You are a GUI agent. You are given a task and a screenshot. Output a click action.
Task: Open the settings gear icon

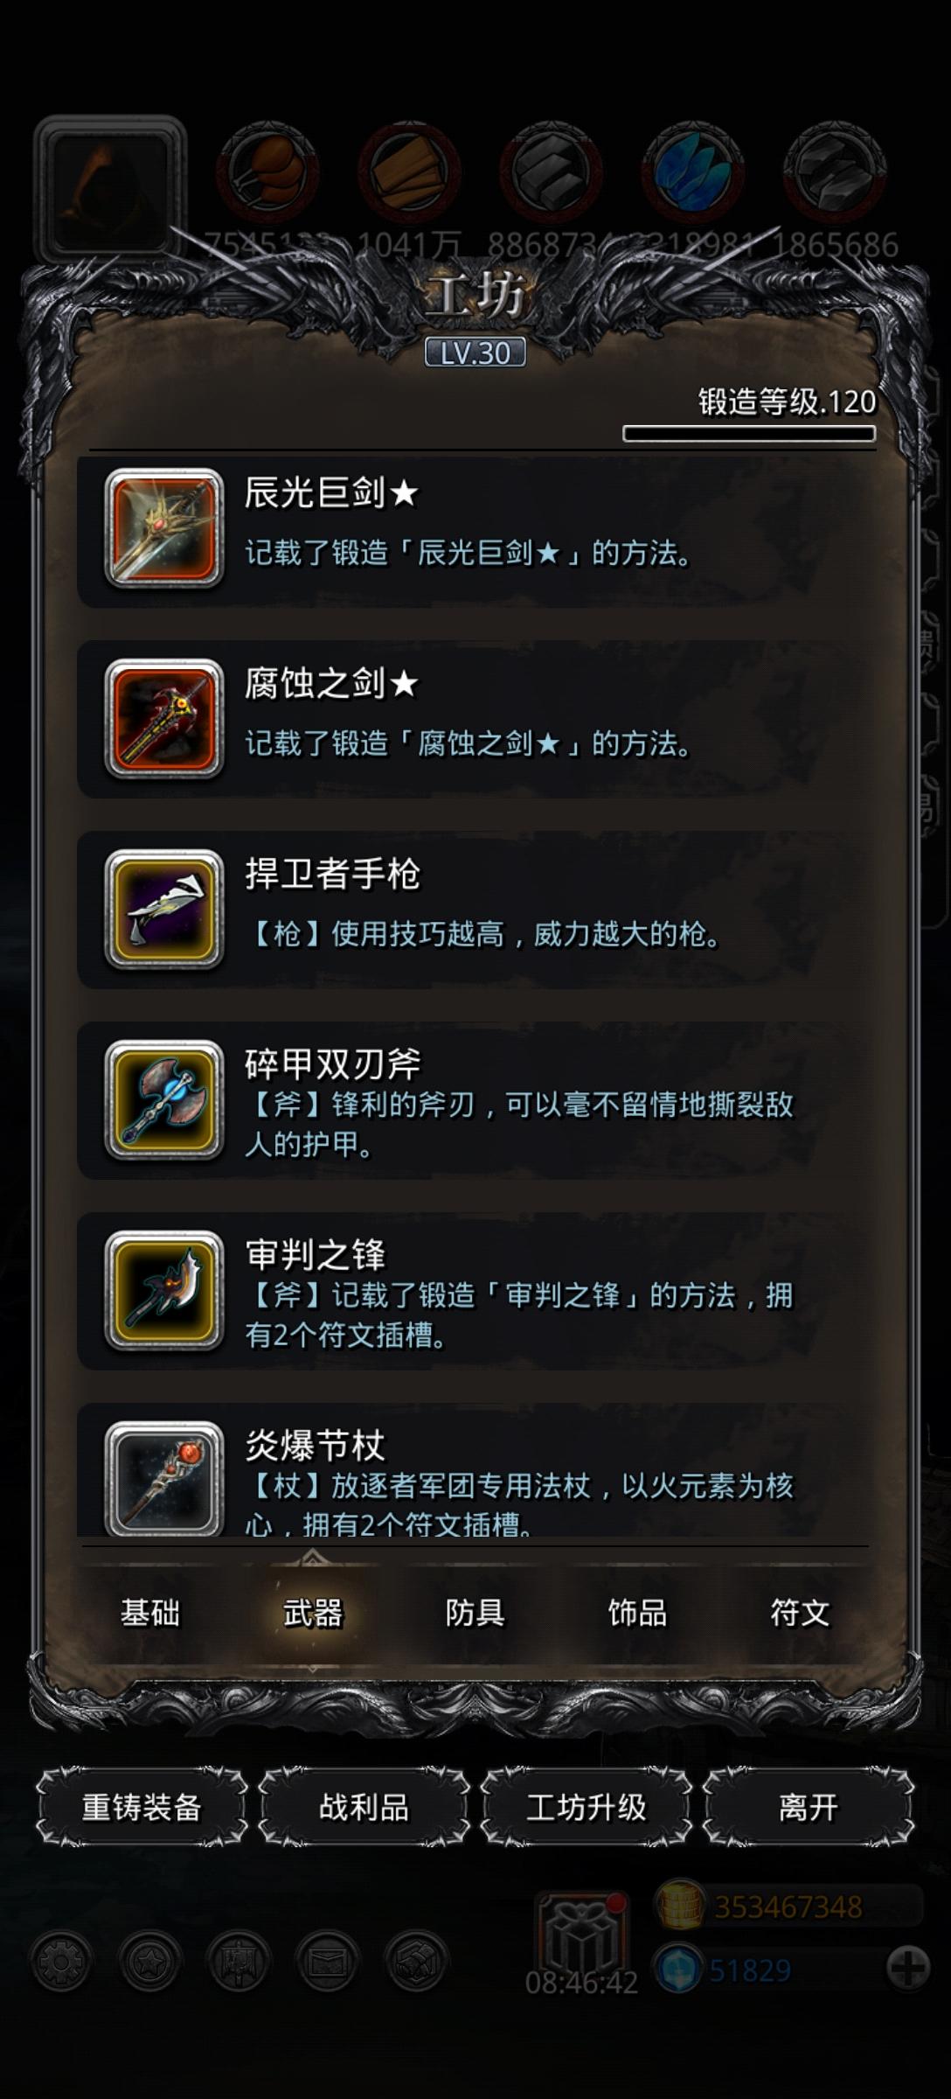point(60,1963)
